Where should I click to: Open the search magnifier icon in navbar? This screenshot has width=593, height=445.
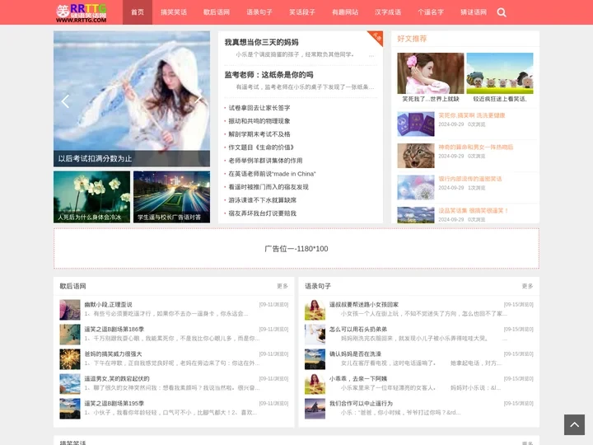pyautogui.click(x=502, y=12)
